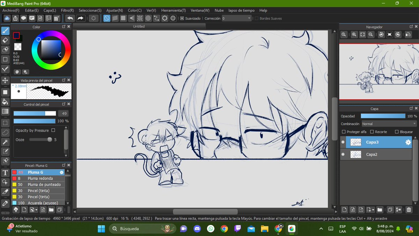Select the Acuarela (acuoso) brush

(38, 203)
